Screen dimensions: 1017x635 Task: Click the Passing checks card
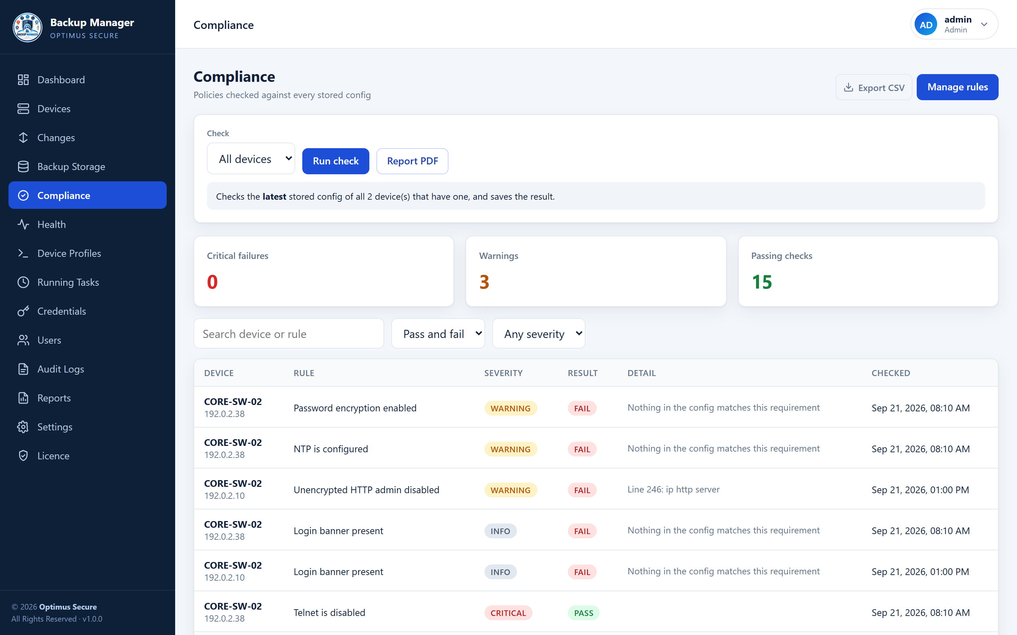click(x=868, y=271)
